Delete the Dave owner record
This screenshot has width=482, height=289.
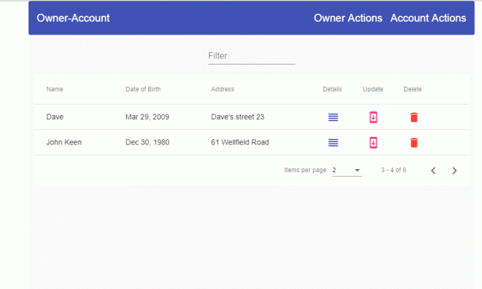pos(414,117)
